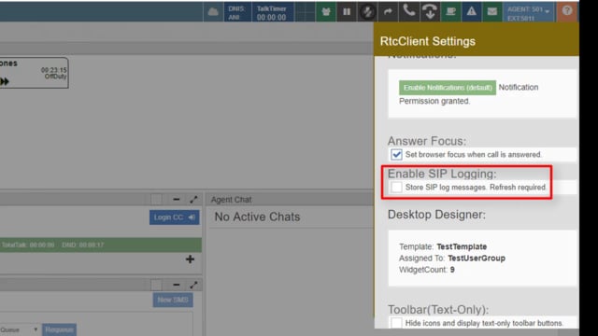Click the DNIS ANI display box
The image size is (598, 336).
[236, 13]
